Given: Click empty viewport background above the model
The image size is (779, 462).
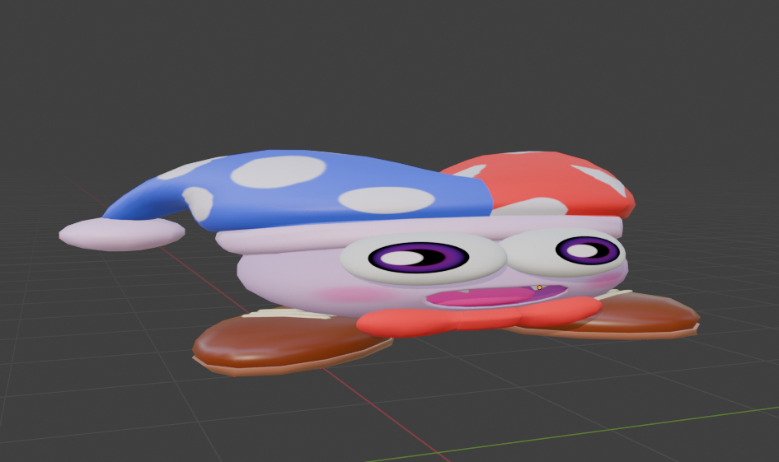Looking at the screenshot, I should tap(387, 66).
